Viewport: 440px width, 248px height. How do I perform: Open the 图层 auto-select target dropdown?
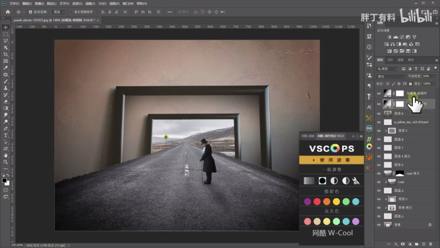click(x=59, y=12)
